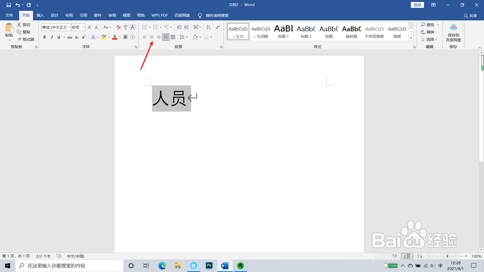Open the line spacing dropdown
This screenshot has width=484, height=272.
point(187,37)
